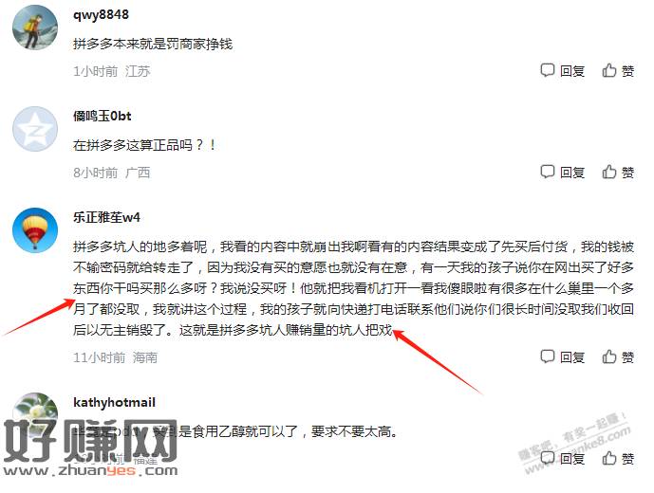Image resolution: width=654 pixels, height=493 pixels.
Task: Click 回复 text on qwy8848's comment
Action: point(572,71)
